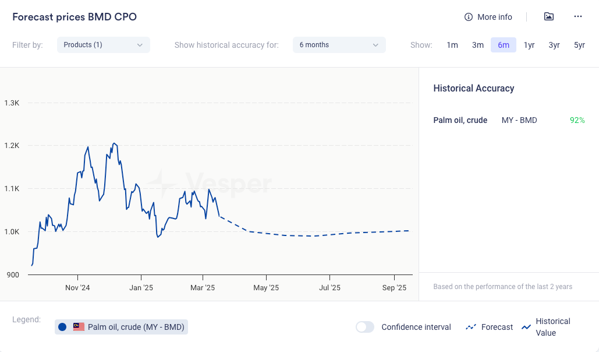The width and height of the screenshot is (599, 352).
Task: Select the 3m time range
Action: pos(477,45)
